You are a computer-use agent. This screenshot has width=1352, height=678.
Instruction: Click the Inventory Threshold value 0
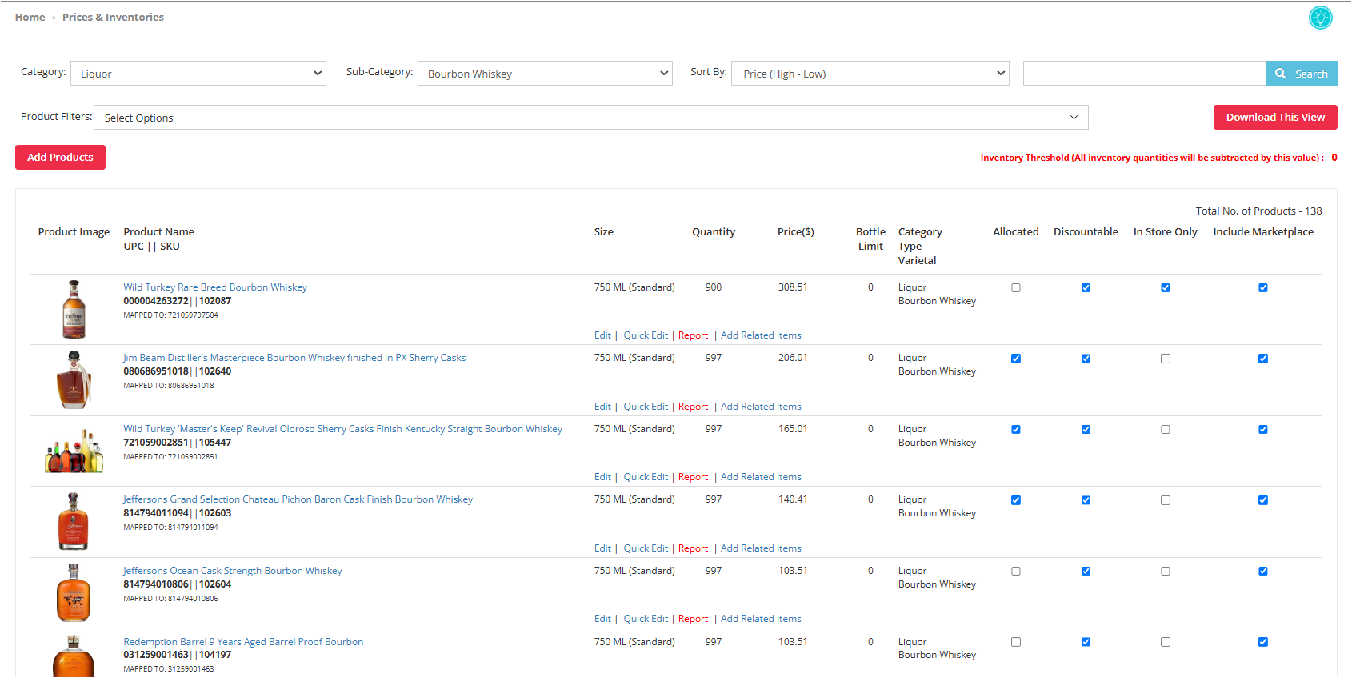1334,158
